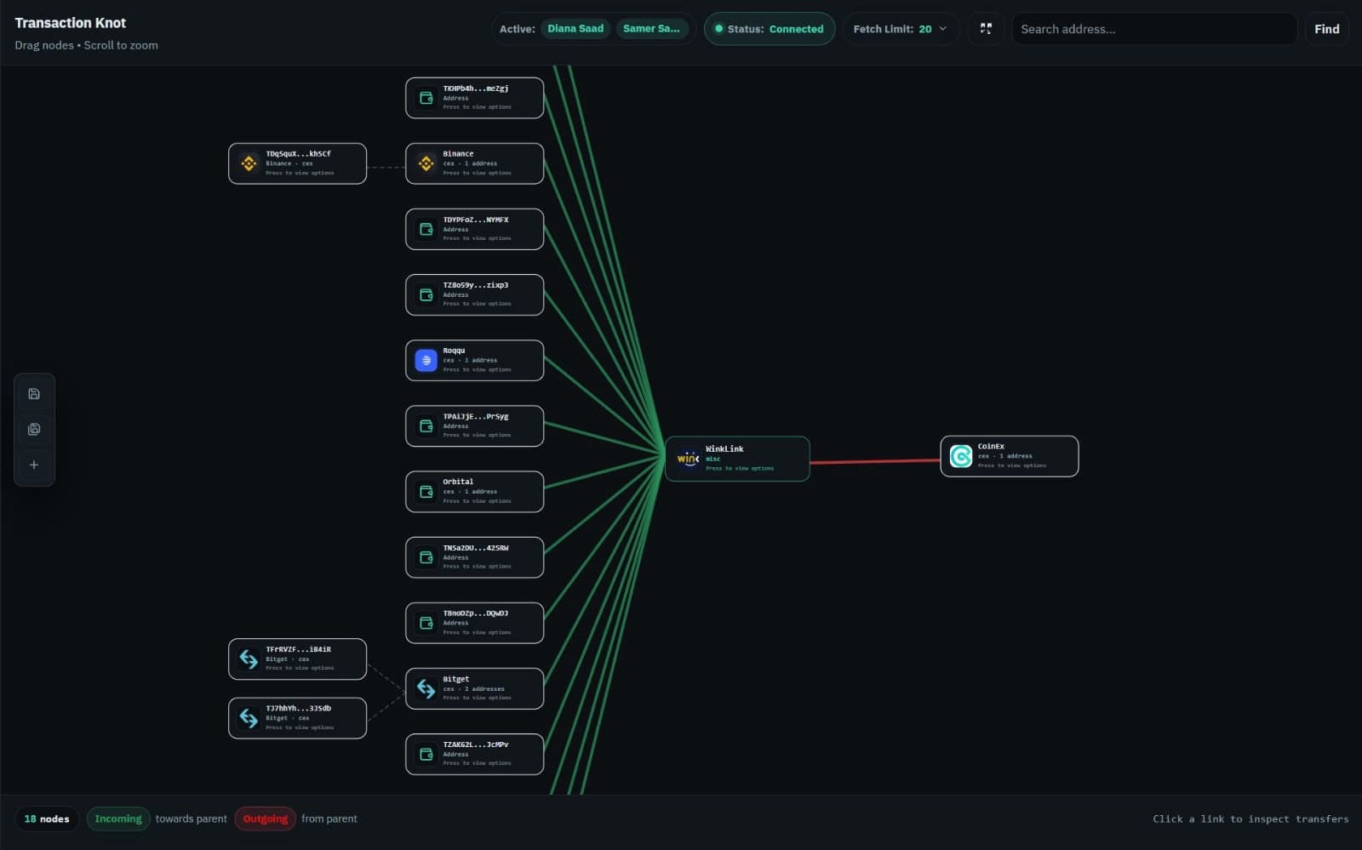Click the Bitget logo on the TJ7hhYh...3JSdb node

(249, 718)
